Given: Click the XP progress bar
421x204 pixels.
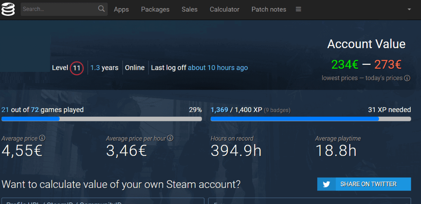Looking at the screenshot, I should [x=311, y=119].
